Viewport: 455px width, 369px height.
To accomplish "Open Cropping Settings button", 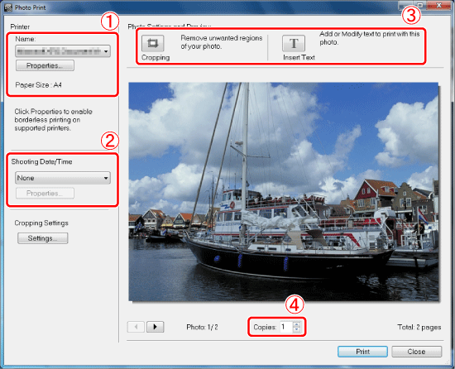I will pyautogui.click(x=43, y=238).
